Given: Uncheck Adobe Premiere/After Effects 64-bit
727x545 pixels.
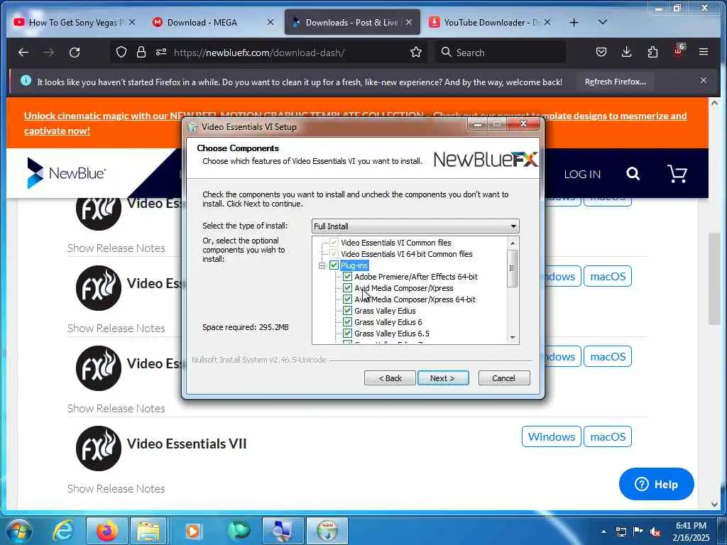Looking at the screenshot, I should [347, 277].
